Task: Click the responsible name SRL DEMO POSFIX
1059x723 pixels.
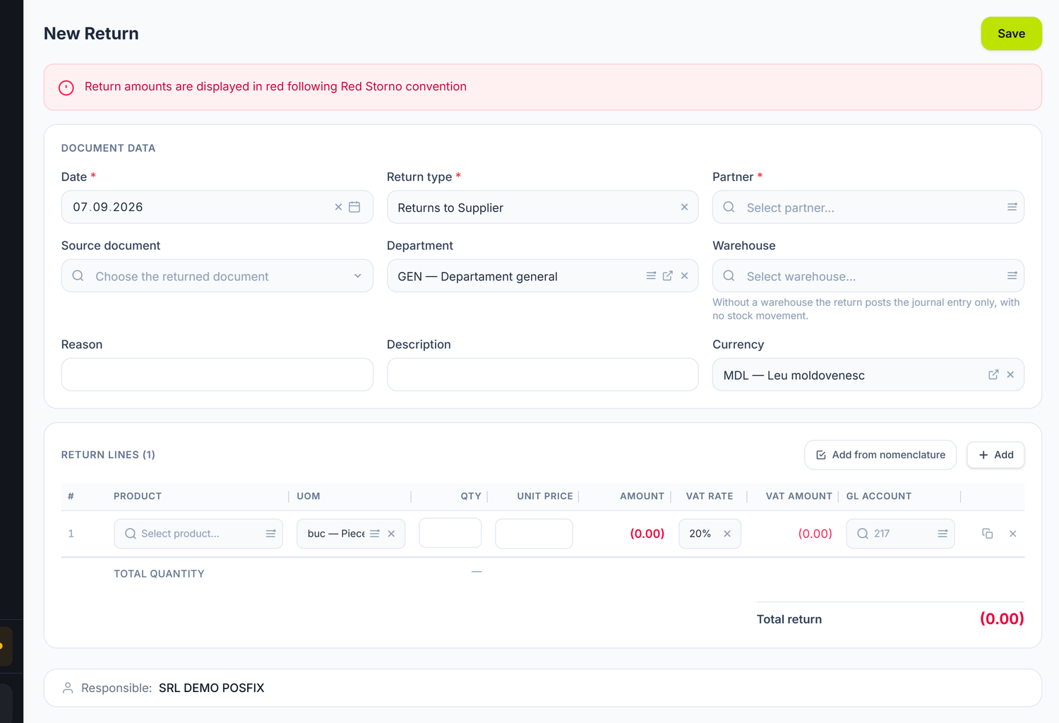Action: click(212, 688)
